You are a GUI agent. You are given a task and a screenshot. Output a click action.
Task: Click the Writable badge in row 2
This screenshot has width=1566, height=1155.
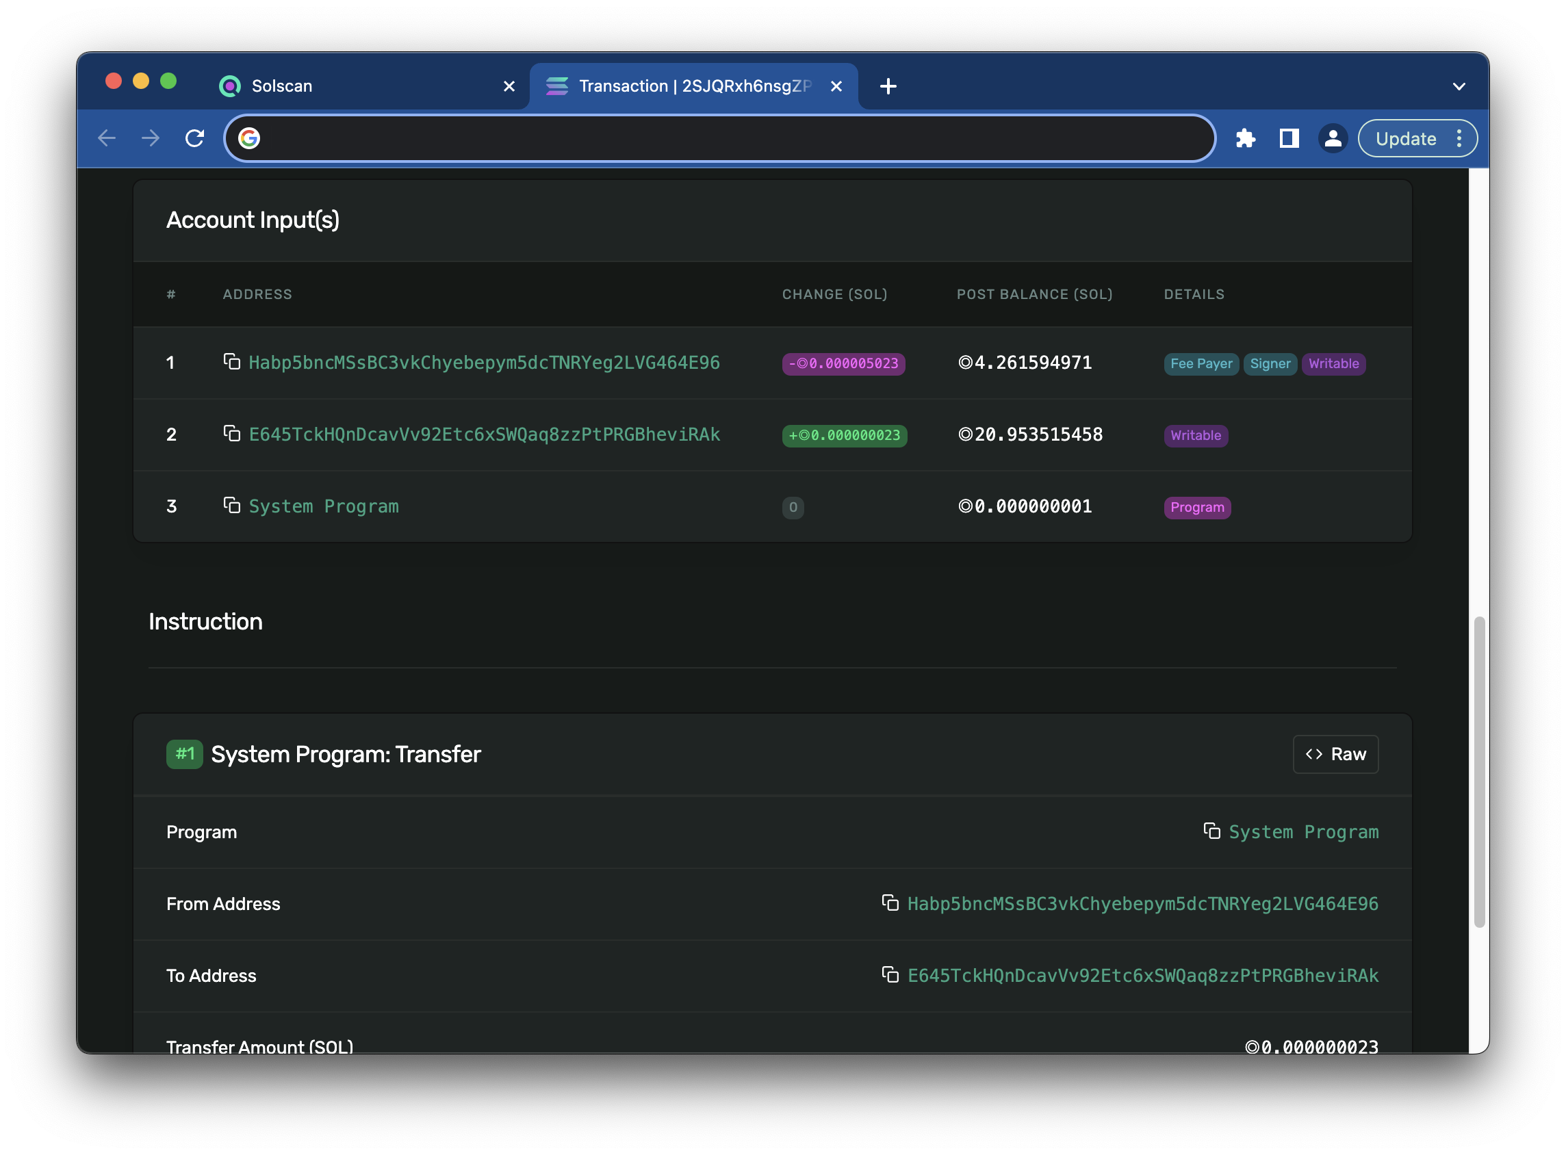[x=1196, y=436]
